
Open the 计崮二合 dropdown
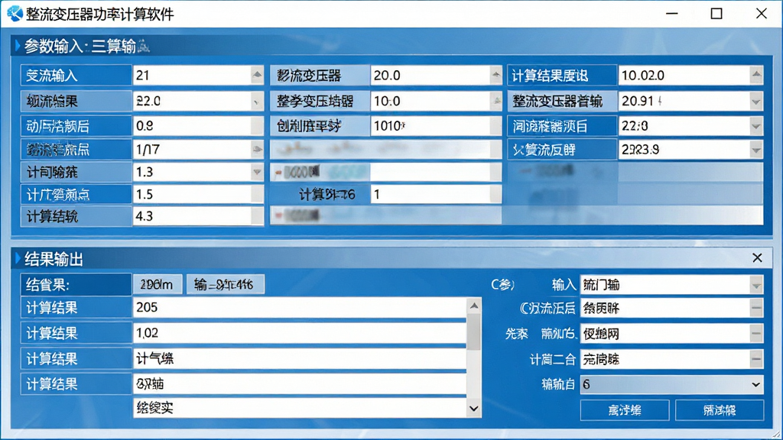(756, 359)
